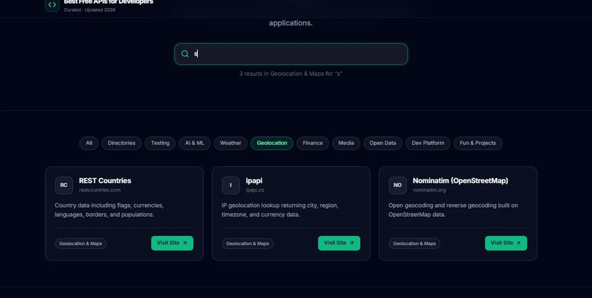592x298 pixels.
Task: Click the search input field
Action: 291,54
